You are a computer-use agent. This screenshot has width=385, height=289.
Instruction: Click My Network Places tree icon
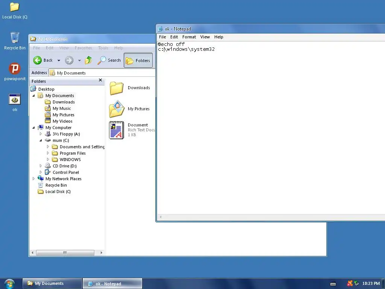[41, 179]
